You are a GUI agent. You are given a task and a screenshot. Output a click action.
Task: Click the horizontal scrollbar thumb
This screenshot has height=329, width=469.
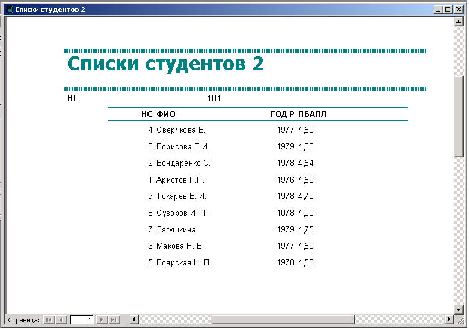(283, 319)
